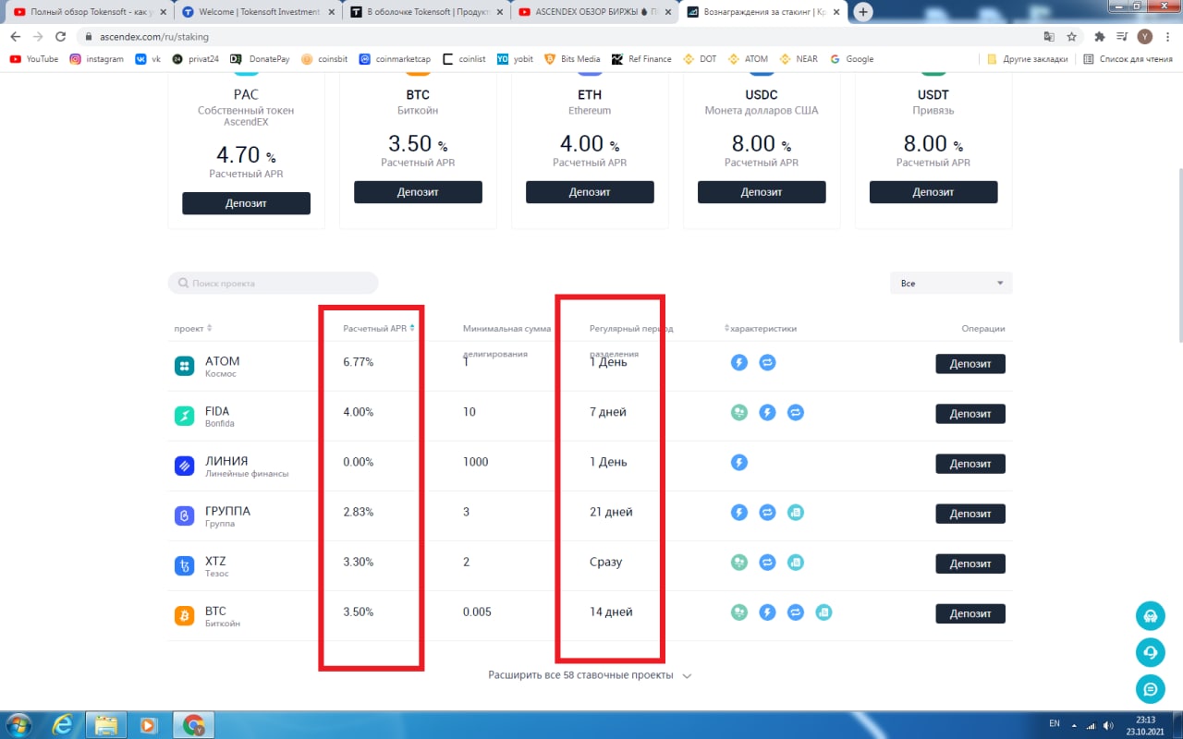Click the 21 дней period for ГРУППА
Screen dimensions: 1183x739
pyautogui.click(x=611, y=512)
